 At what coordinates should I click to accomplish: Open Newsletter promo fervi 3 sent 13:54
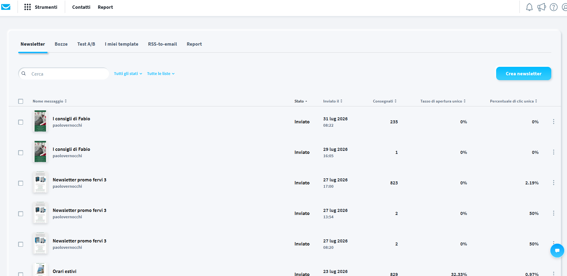click(x=80, y=210)
